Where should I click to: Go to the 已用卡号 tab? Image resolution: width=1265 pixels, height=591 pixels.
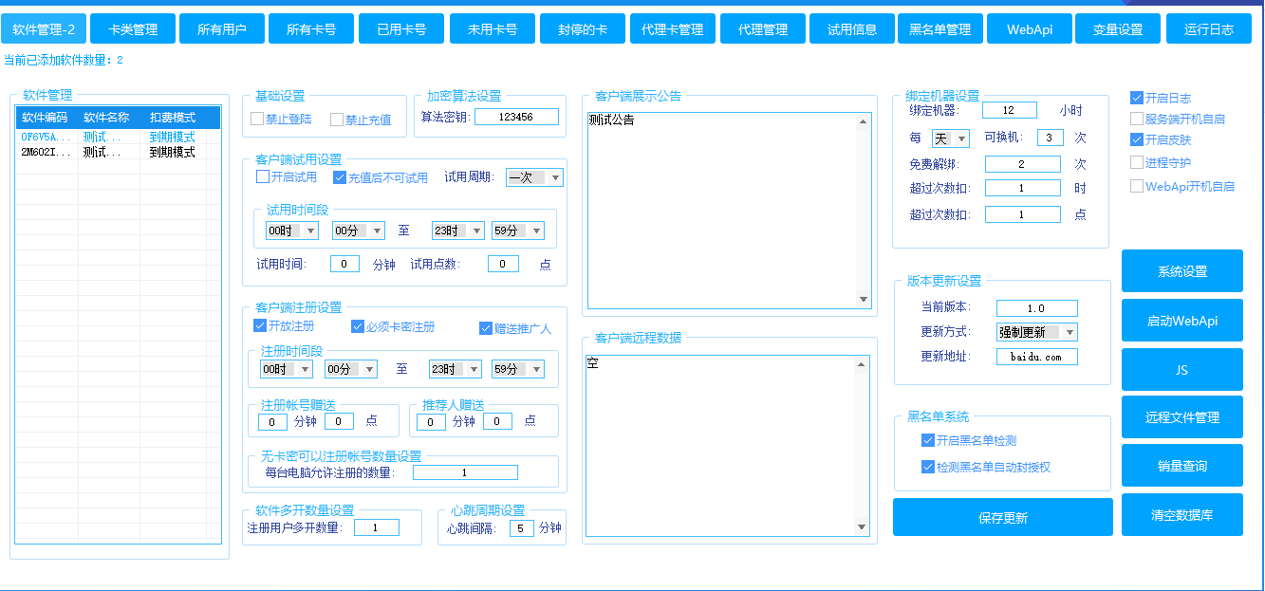pyautogui.click(x=401, y=28)
